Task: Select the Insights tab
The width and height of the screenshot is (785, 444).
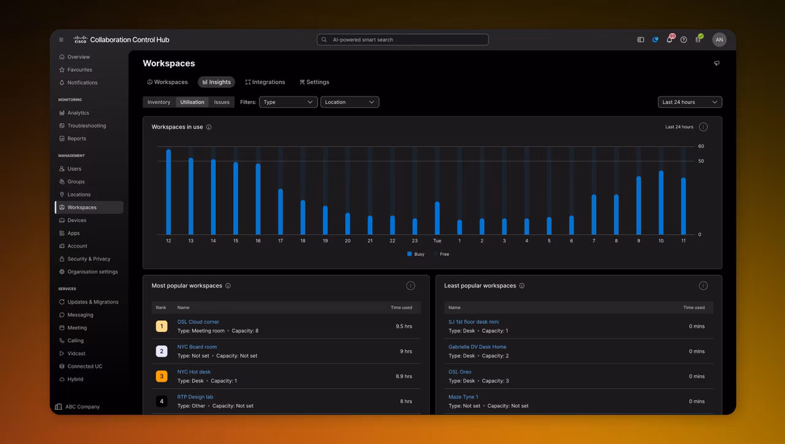Action: [x=216, y=82]
